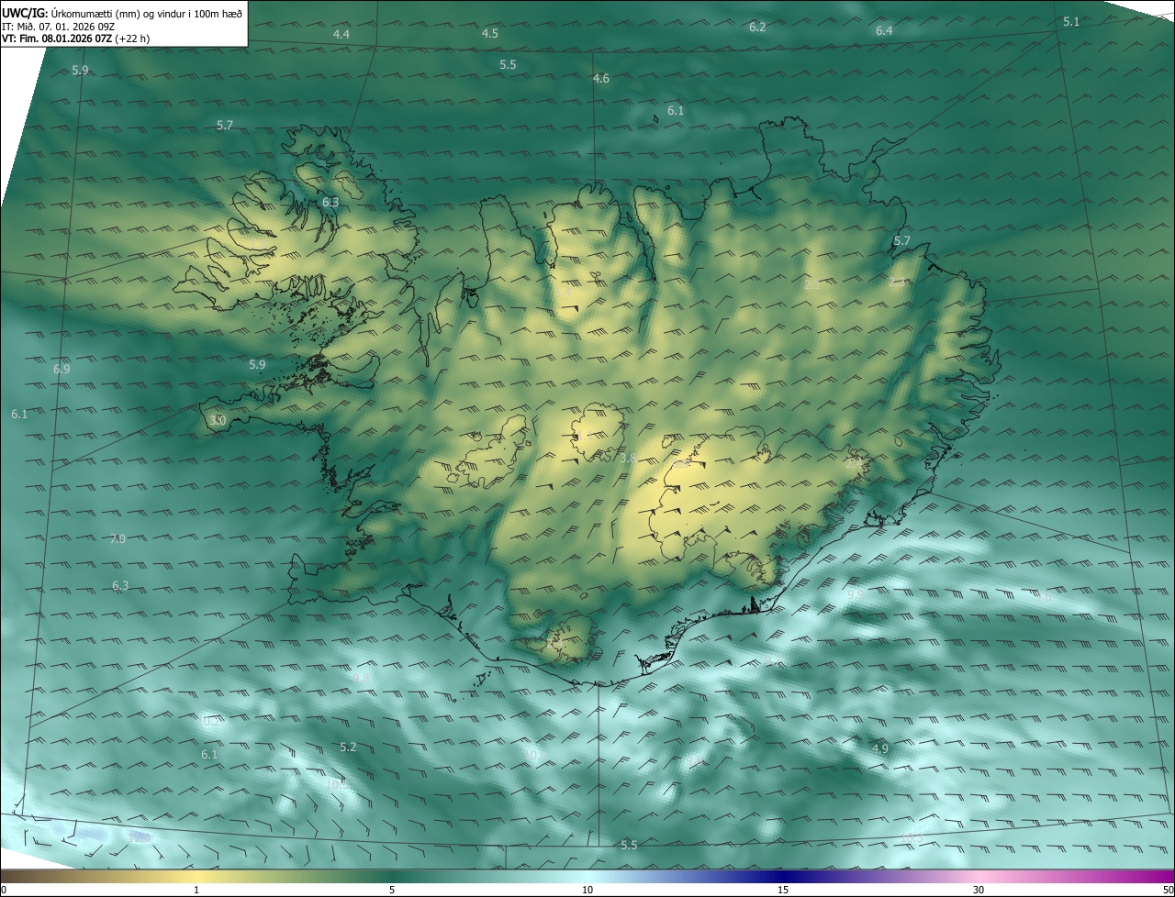This screenshot has height=897, width=1175.
Task: Click the colour scale label '10'
Action: (x=587, y=890)
